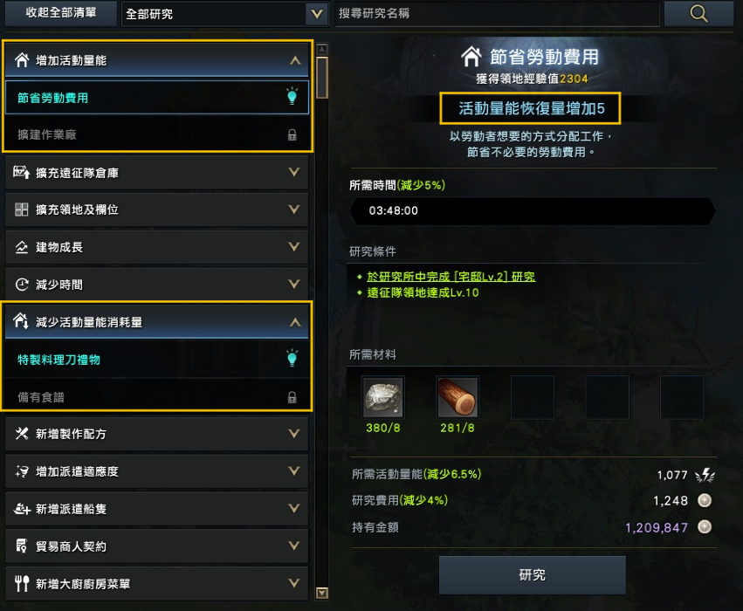Screen dimensions: 743x611
Task: Click the 搜尋研究名稱 search field
Action: 497,13
